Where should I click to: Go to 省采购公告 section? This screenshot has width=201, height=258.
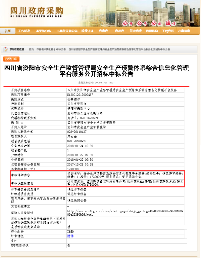point(43,31)
